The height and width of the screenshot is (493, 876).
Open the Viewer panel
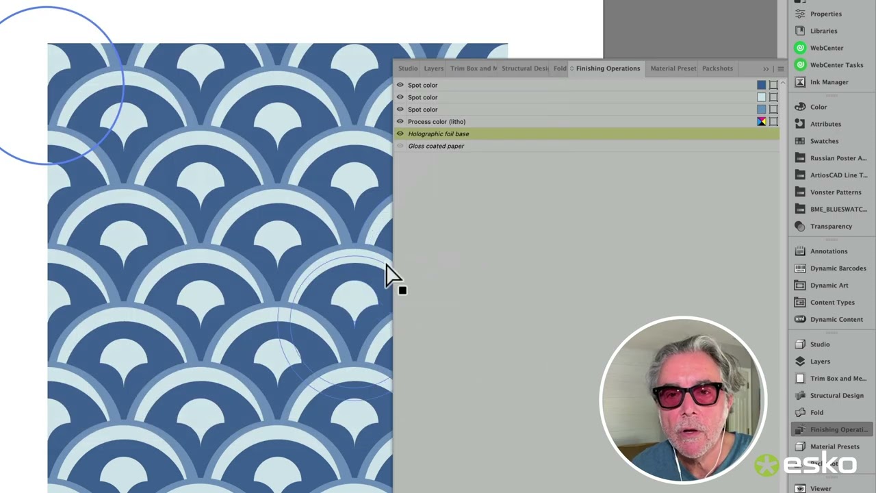[x=814, y=489]
